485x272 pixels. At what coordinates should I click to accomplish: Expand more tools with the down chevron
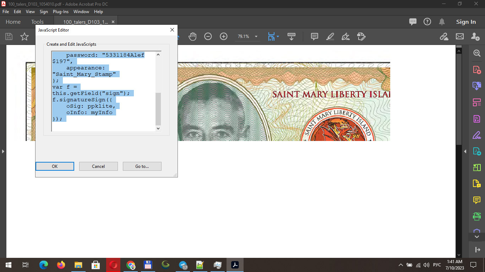point(477,237)
